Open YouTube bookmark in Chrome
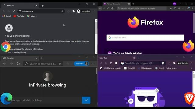The width and height of the screenshot is (195, 109). [19, 16]
